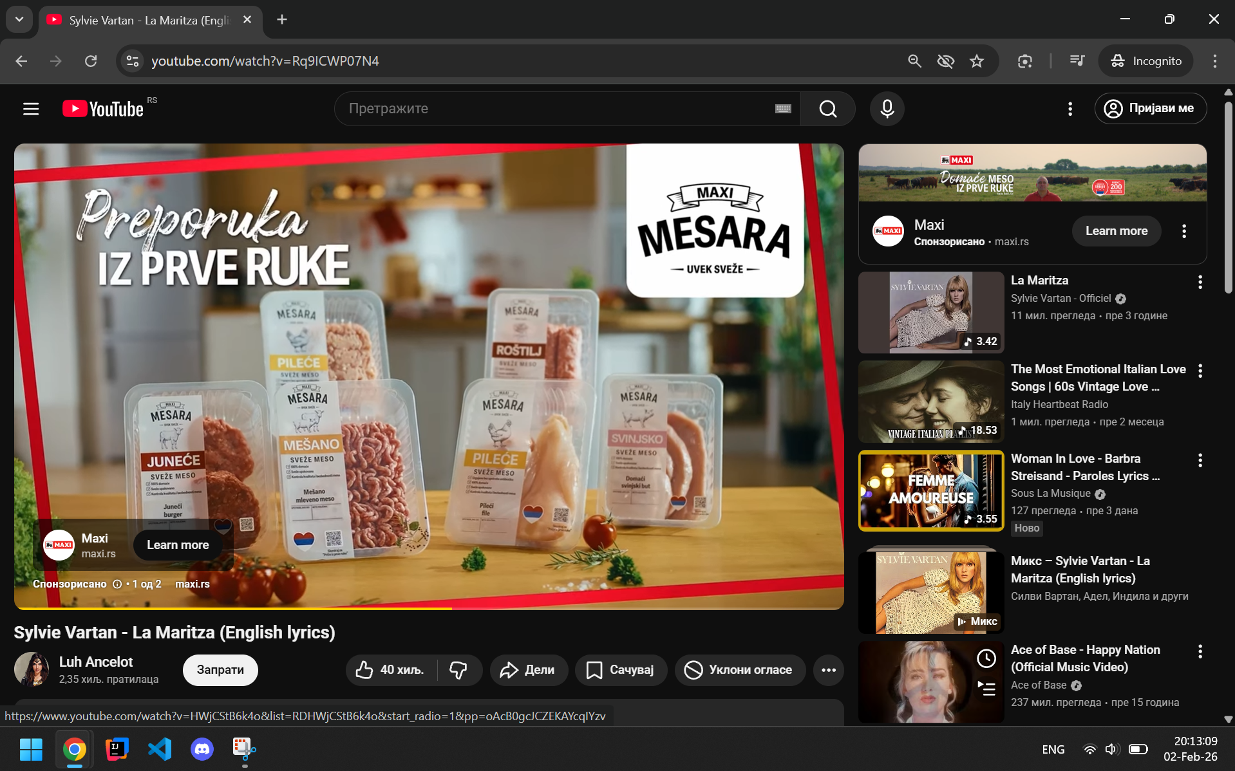Click the Запрати subscribe button

click(x=220, y=670)
